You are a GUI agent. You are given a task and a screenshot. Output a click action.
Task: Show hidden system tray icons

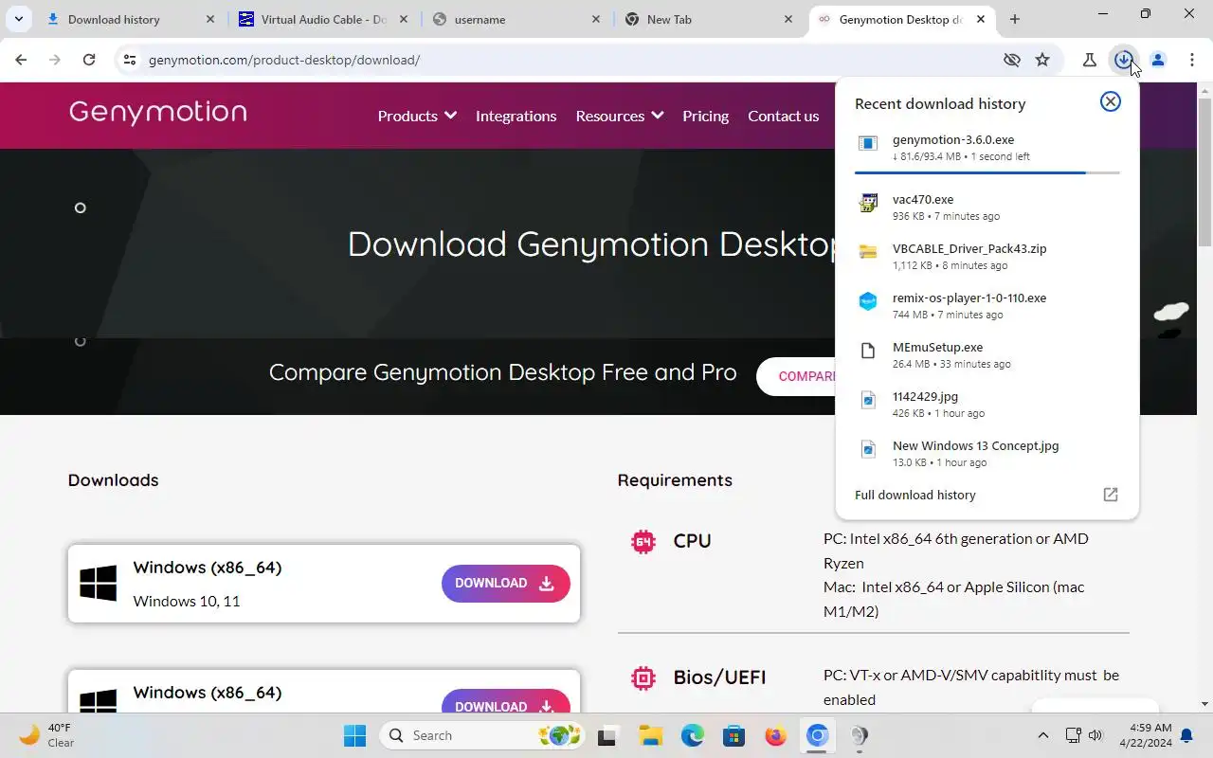coord(1043,735)
